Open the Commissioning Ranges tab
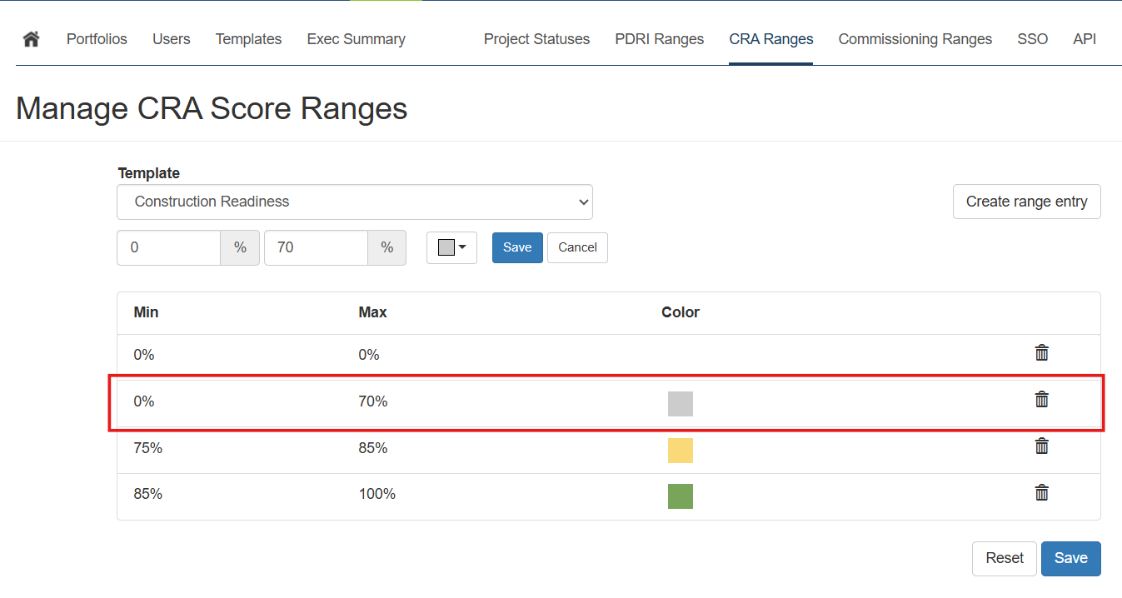 pos(915,39)
